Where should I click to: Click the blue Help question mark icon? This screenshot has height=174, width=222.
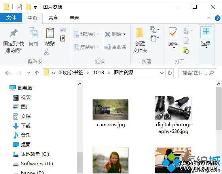tap(217, 18)
